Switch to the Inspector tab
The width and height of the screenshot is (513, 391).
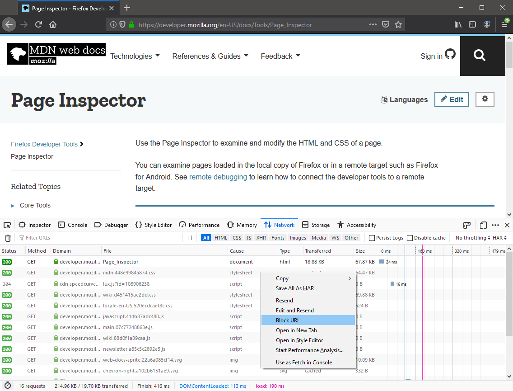(x=35, y=225)
